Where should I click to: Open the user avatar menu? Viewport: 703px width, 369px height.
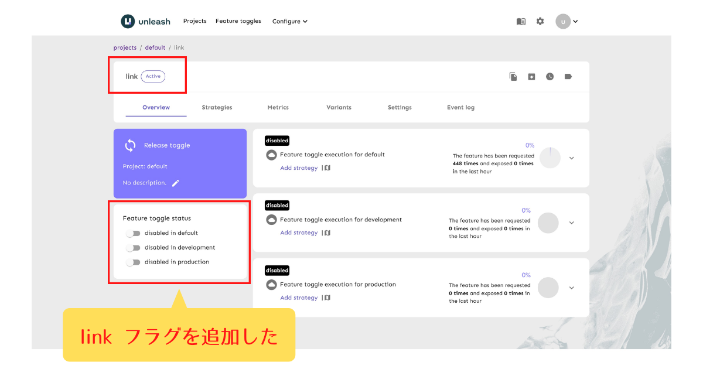point(567,22)
